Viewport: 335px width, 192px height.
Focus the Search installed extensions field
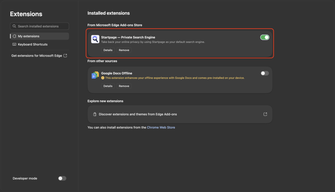[x=40, y=26]
